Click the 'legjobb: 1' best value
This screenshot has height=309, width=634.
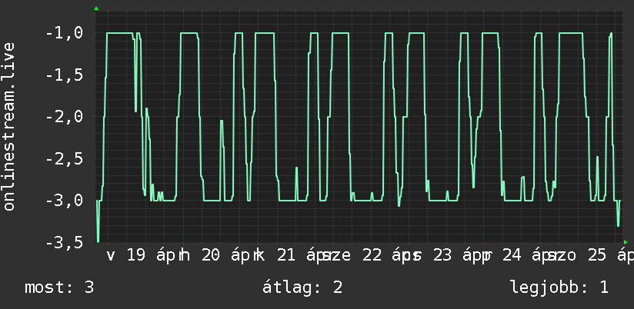[x=559, y=287]
